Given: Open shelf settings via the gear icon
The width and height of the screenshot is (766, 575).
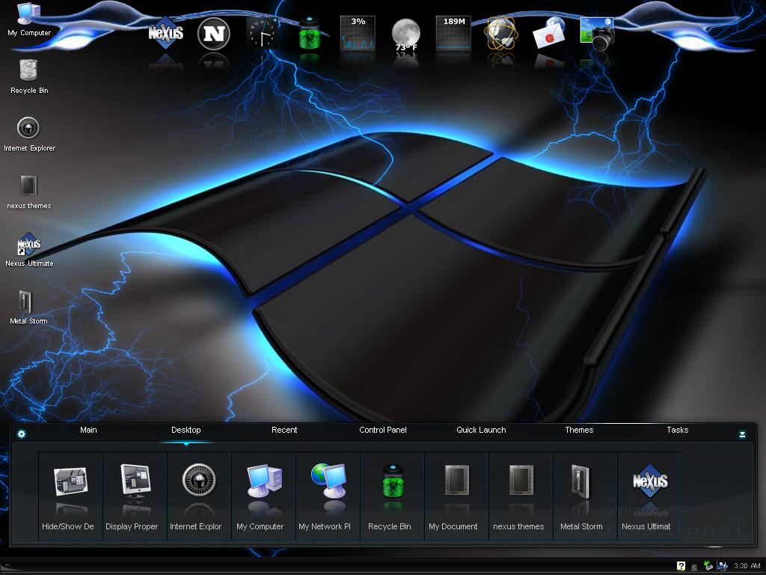Looking at the screenshot, I should pyautogui.click(x=22, y=433).
